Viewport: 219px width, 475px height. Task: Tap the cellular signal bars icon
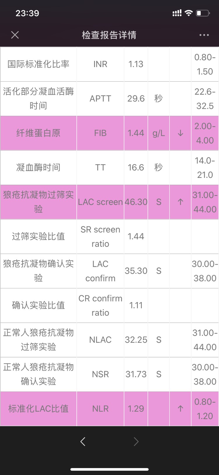[177, 13]
